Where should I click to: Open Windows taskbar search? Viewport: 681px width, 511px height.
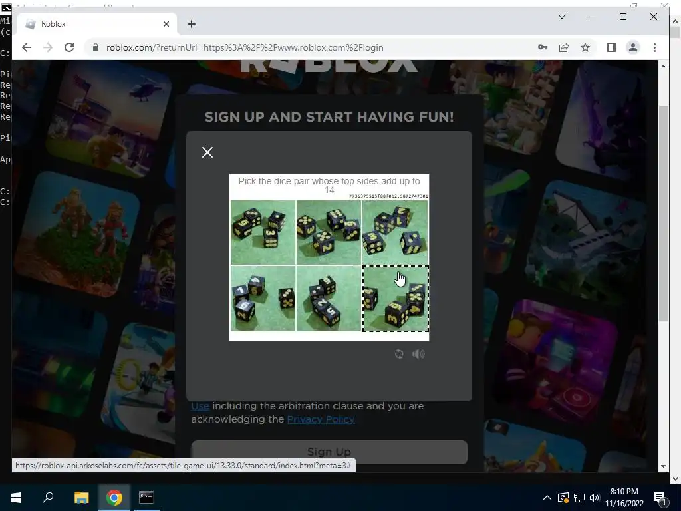(x=48, y=498)
